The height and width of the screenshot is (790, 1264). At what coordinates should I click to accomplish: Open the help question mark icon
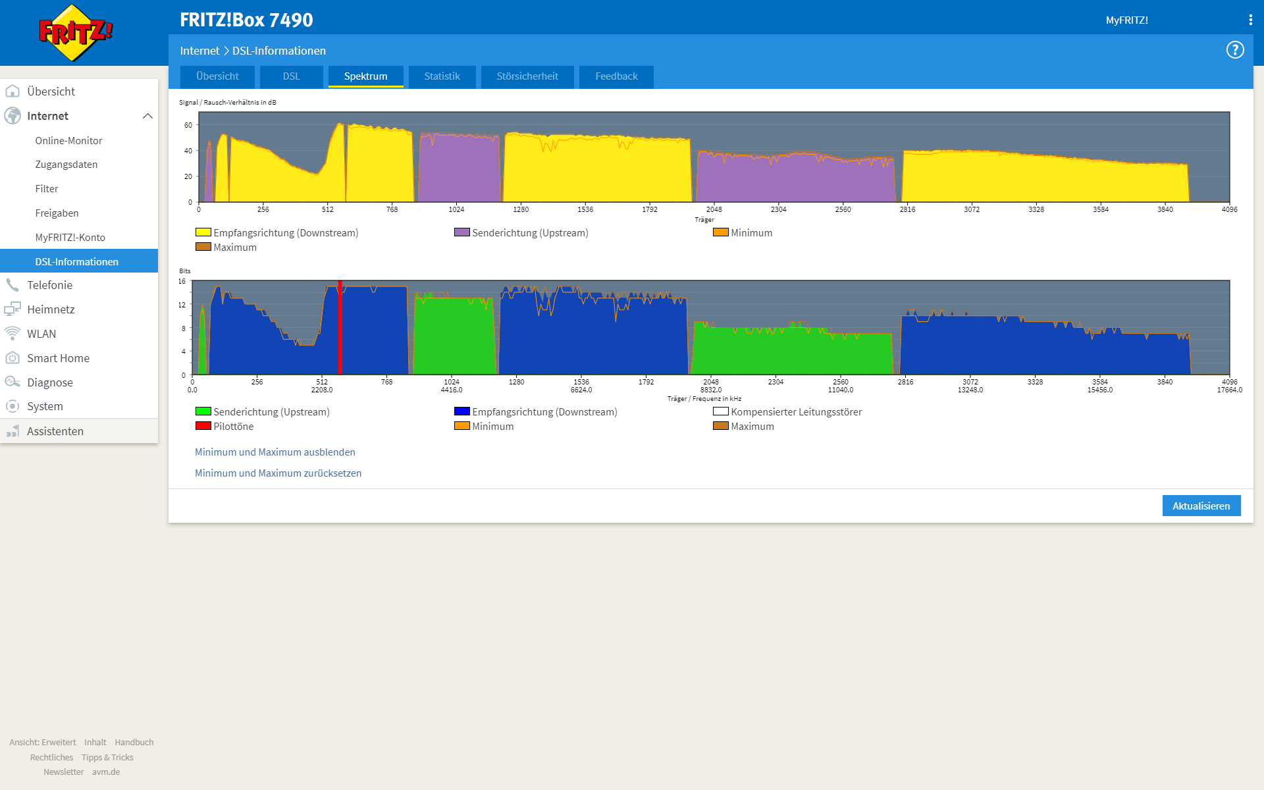tap(1235, 50)
